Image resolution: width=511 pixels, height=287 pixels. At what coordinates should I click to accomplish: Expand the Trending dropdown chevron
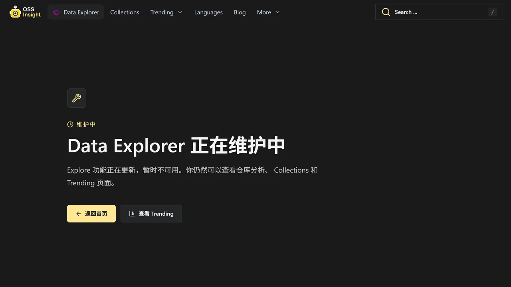tap(180, 12)
